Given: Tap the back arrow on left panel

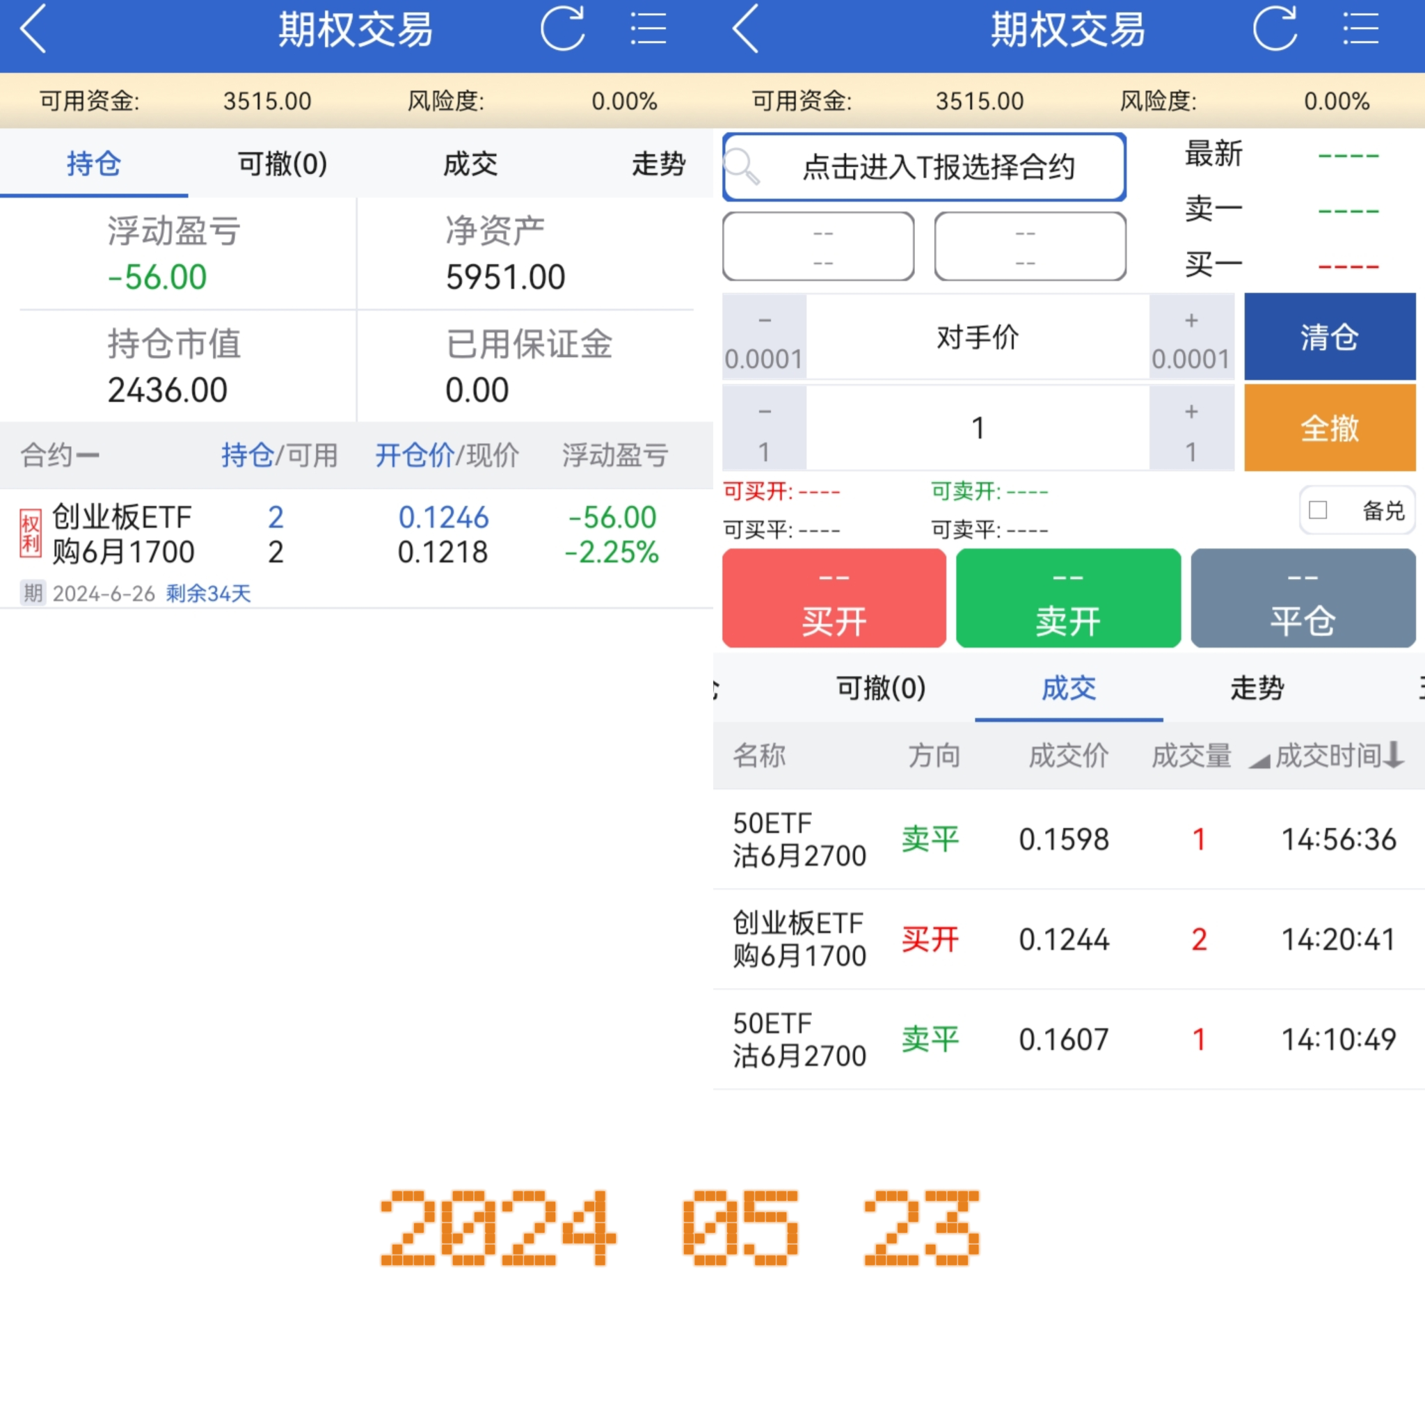Looking at the screenshot, I should coord(33,29).
